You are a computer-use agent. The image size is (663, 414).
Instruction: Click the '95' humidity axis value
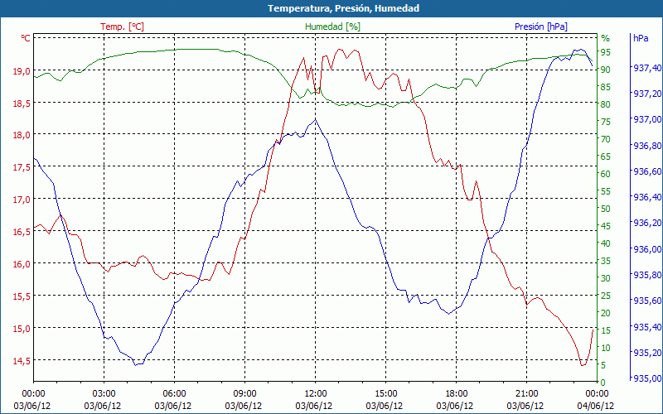pyautogui.click(x=606, y=52)
